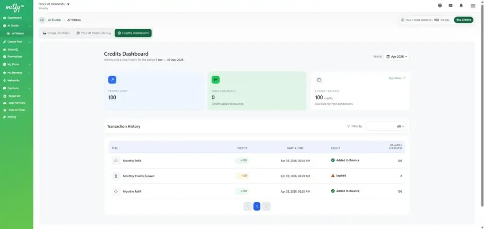The height and width of the screenshot is (229, 484).
Task: Click the AI Studio breadcrumb icon
Action: click(42, 20)
